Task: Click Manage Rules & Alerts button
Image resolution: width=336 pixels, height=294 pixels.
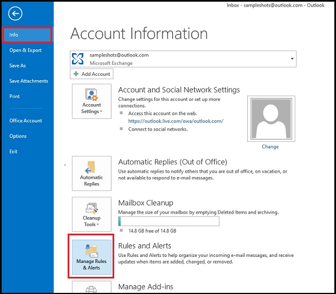Action: click(x=91, y=257)
